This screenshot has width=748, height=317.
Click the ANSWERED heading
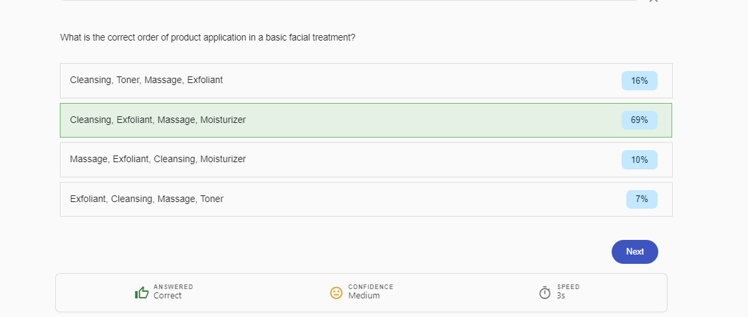[x=174, y=287]
